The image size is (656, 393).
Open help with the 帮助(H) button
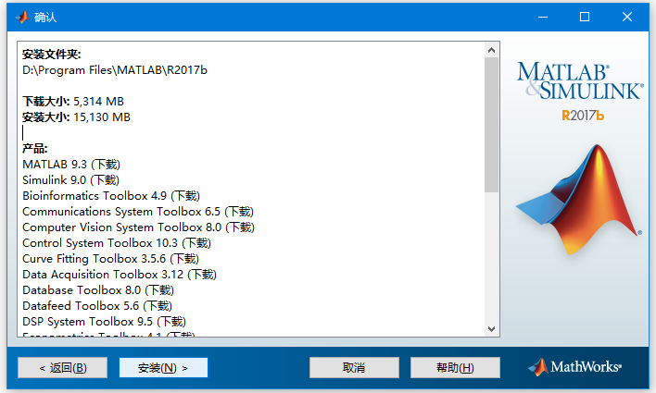(x=455, y=368)
